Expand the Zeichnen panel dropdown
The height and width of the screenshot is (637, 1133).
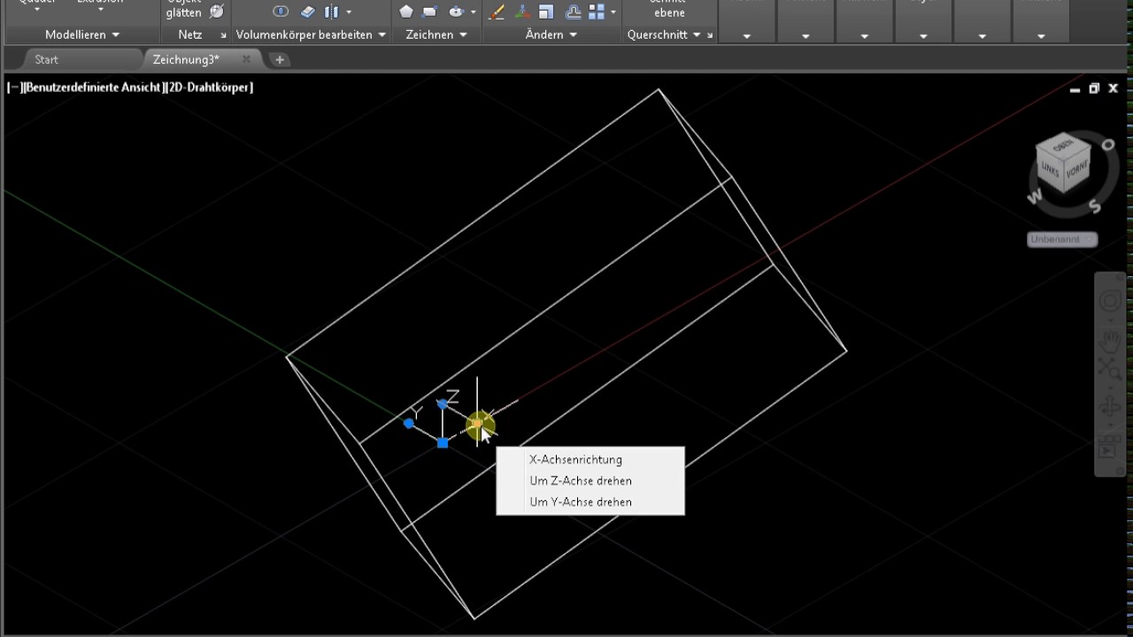point(463,35)
